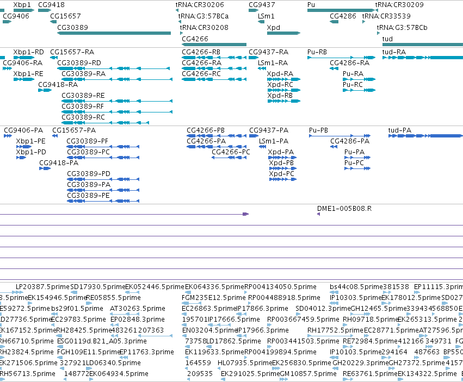463x382 pixels.
Task: Click the Xpd-PC protein label
Action: pos(282,174)
